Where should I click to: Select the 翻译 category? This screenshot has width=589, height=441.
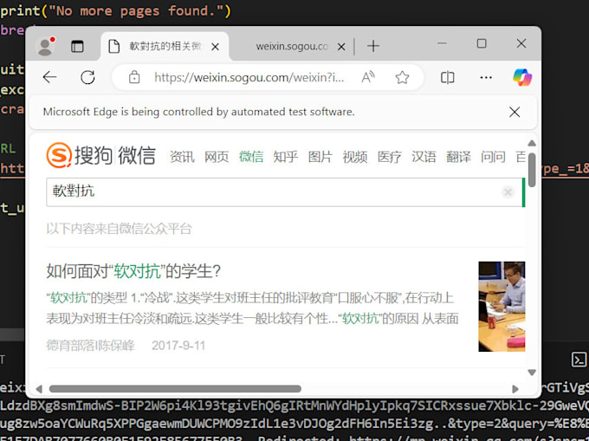459,157
